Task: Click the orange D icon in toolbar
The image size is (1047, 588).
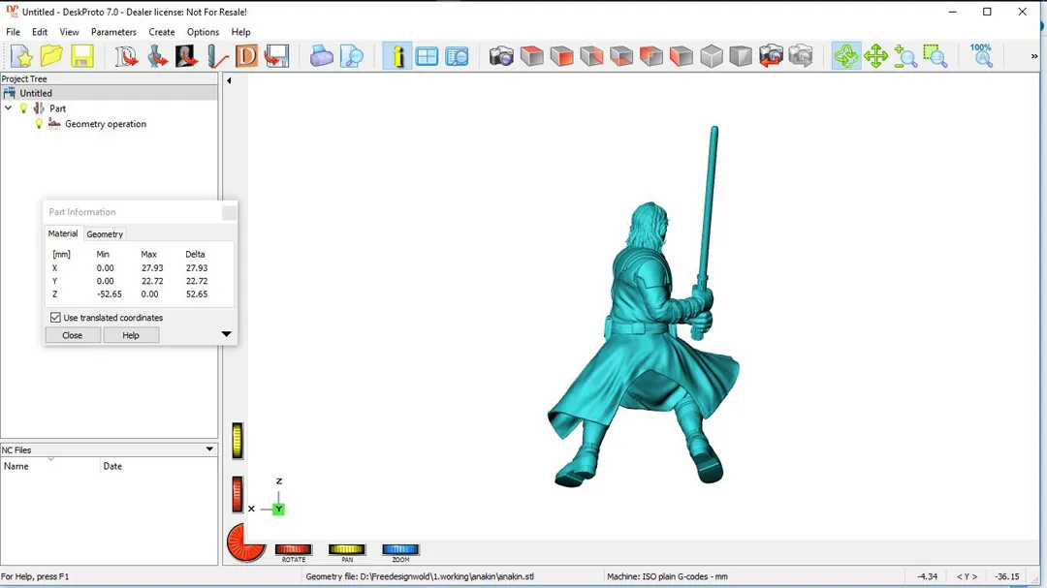Action: coord(246,56)
